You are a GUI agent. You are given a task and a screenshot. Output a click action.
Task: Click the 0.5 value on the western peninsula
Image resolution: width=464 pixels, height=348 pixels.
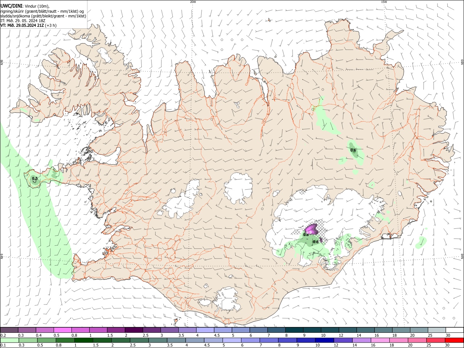point(35,178)
